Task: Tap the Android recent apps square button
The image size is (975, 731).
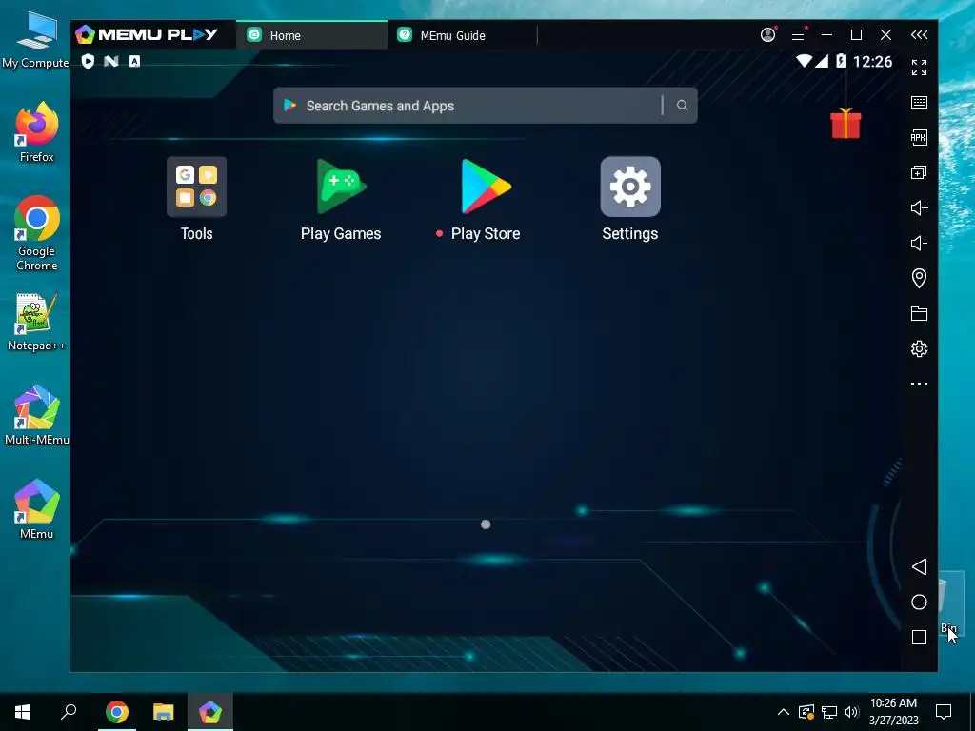Action: [x=919, y=637]
